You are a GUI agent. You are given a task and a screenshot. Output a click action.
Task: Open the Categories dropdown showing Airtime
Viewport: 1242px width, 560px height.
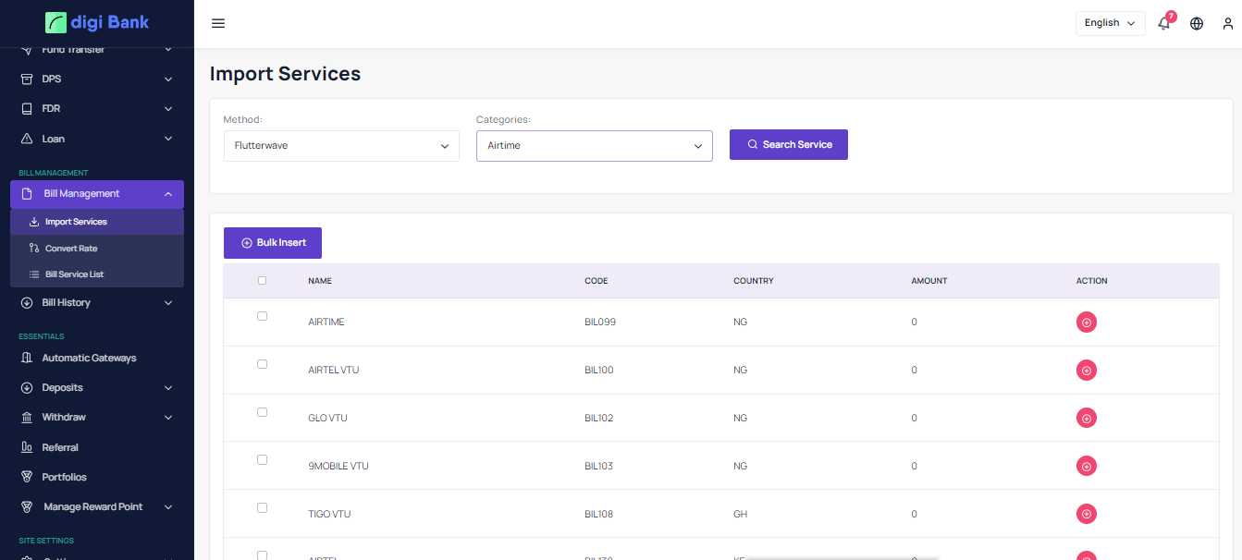(x=594, y=146)
